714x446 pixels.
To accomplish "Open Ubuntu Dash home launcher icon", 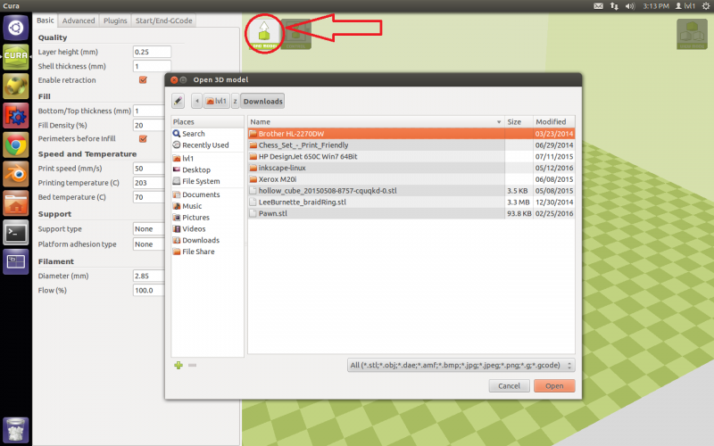I will tap(16, 28).
